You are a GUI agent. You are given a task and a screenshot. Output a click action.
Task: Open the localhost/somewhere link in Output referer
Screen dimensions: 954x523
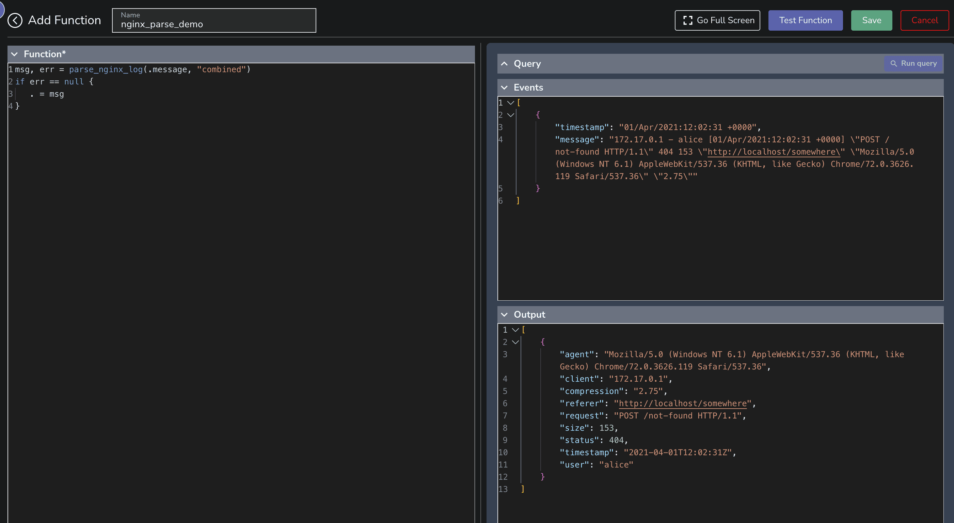click(x=683, y=403)
